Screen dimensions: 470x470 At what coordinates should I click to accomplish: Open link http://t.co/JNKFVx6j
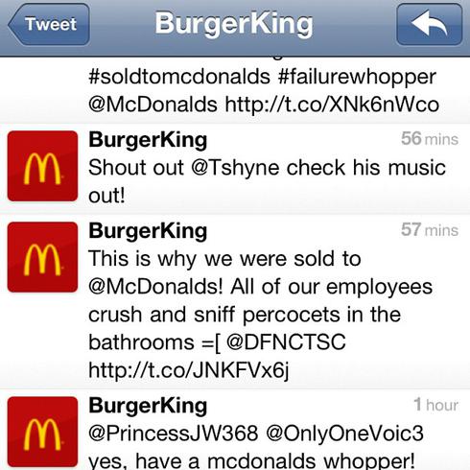[x=189, y=370]
